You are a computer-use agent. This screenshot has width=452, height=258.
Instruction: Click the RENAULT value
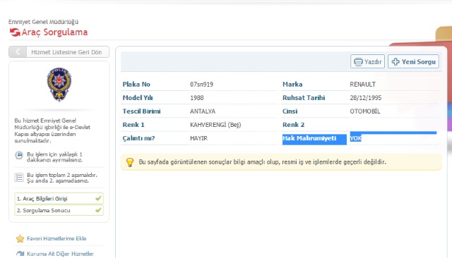click(x=362, y=85)
